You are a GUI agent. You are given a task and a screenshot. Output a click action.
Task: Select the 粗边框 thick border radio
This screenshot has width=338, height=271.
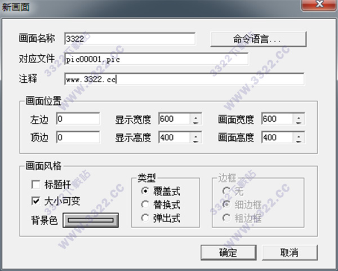pyautogui.click(x=226, y=217)
